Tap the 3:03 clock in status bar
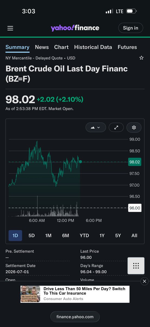Viewport: 150px width, 327px height. pos(28,11)
